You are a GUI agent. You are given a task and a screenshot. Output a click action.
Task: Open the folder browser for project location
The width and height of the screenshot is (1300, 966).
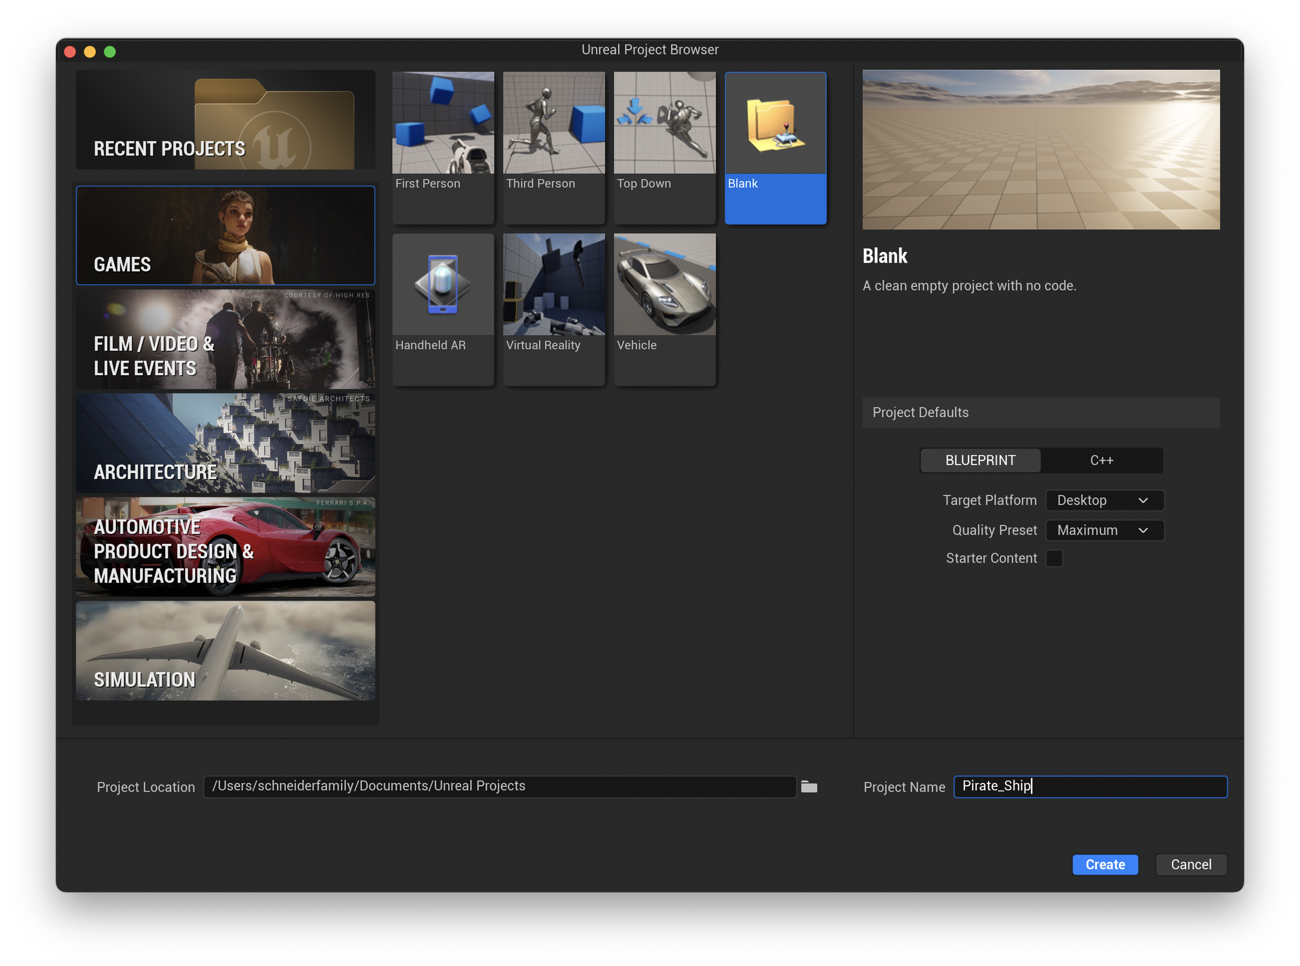[x=809, y=786]
